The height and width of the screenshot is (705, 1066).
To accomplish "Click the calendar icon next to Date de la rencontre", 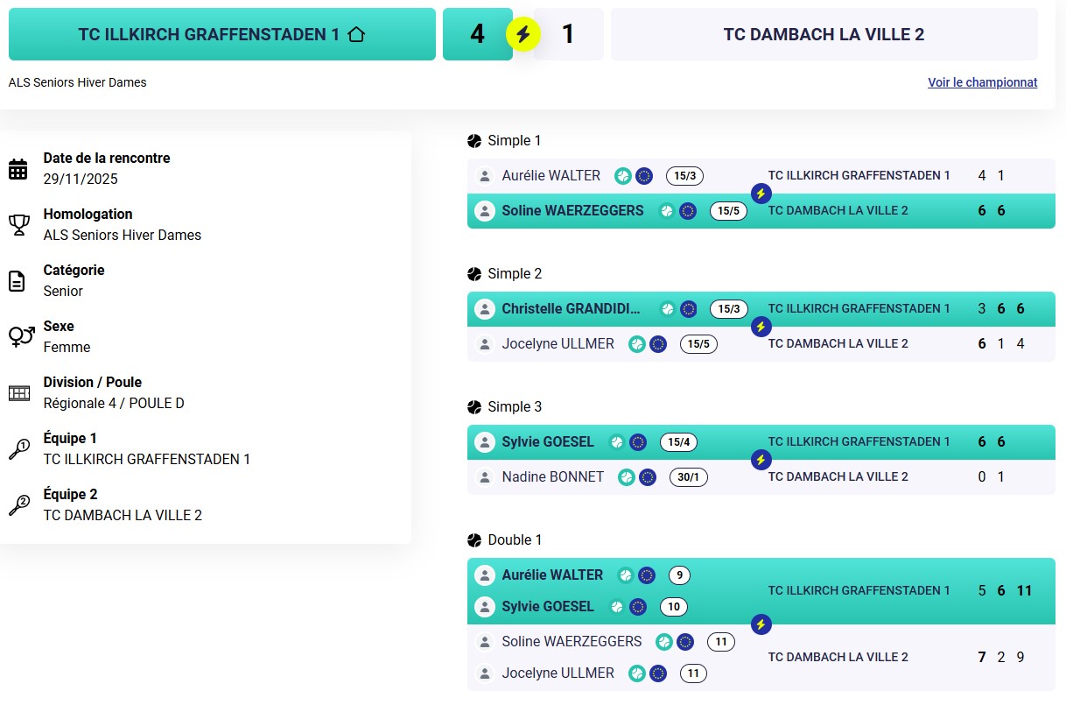I will click(18, 169).
